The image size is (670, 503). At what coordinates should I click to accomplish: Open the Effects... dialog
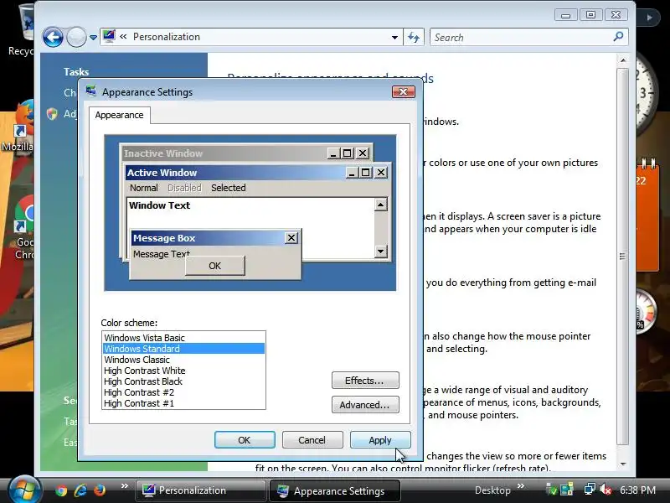pos(365,381)
